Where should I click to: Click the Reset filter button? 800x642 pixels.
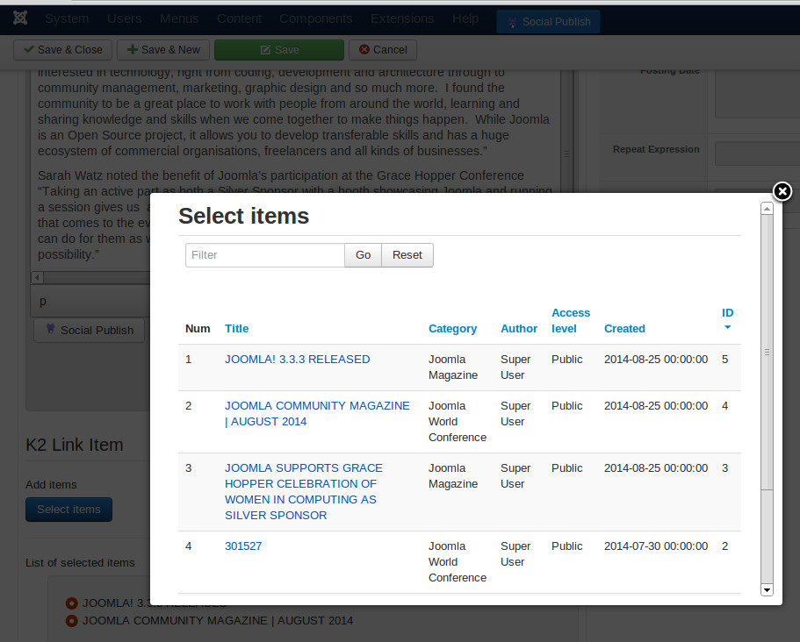(x=407, y=254)
